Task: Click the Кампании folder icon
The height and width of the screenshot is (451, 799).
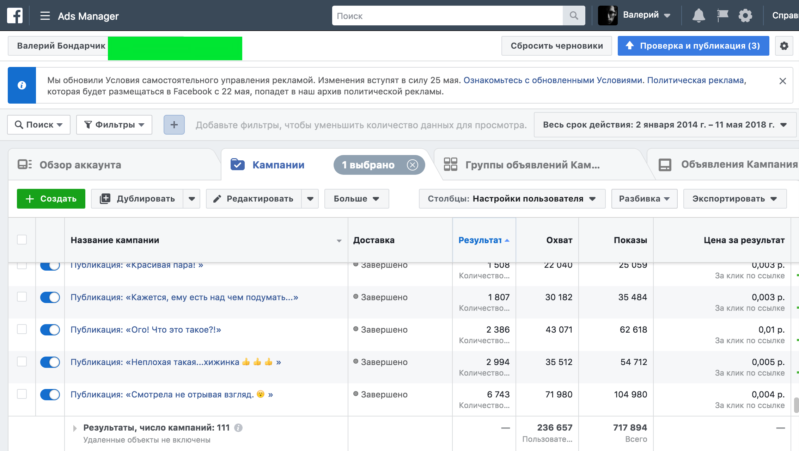Action: click(237, 164)
